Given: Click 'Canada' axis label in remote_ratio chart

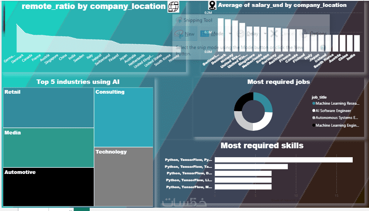Looking at the screenshot, I should click(27, 58).
